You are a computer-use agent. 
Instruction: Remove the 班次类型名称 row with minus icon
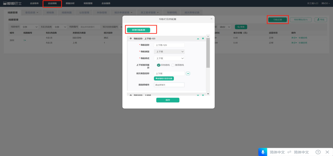pyautogui.click(x=188, y=74)
